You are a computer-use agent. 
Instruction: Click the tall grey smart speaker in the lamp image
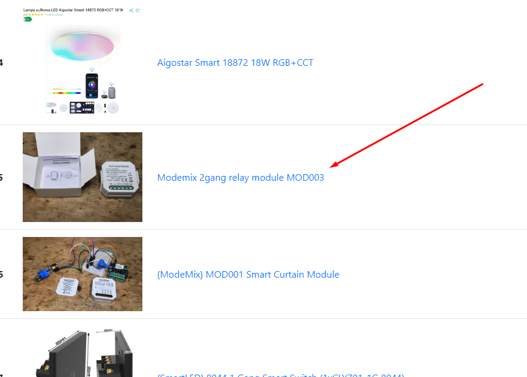pos(112,93)
